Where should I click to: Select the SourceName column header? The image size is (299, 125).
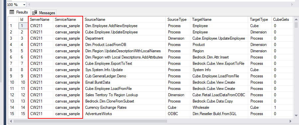125,20
